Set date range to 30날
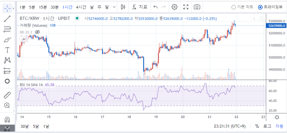 click(25, 126)
